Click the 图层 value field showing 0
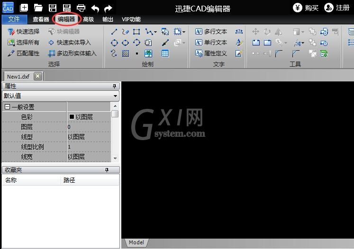 [x=89, y=127]
